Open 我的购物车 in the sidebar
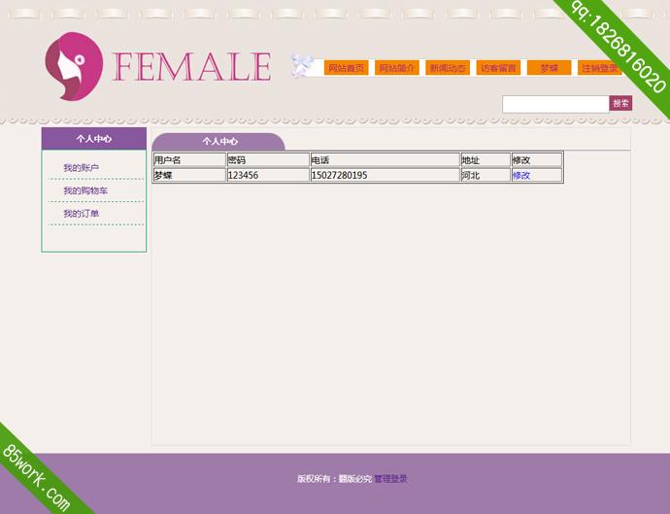The height and width of the screenshot is (514, 670). point(85,191)
